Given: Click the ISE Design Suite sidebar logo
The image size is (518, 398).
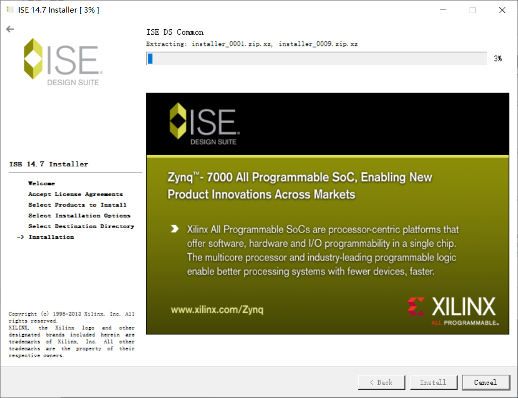Looking at the screenshot, I should click(x=63, y=61).
